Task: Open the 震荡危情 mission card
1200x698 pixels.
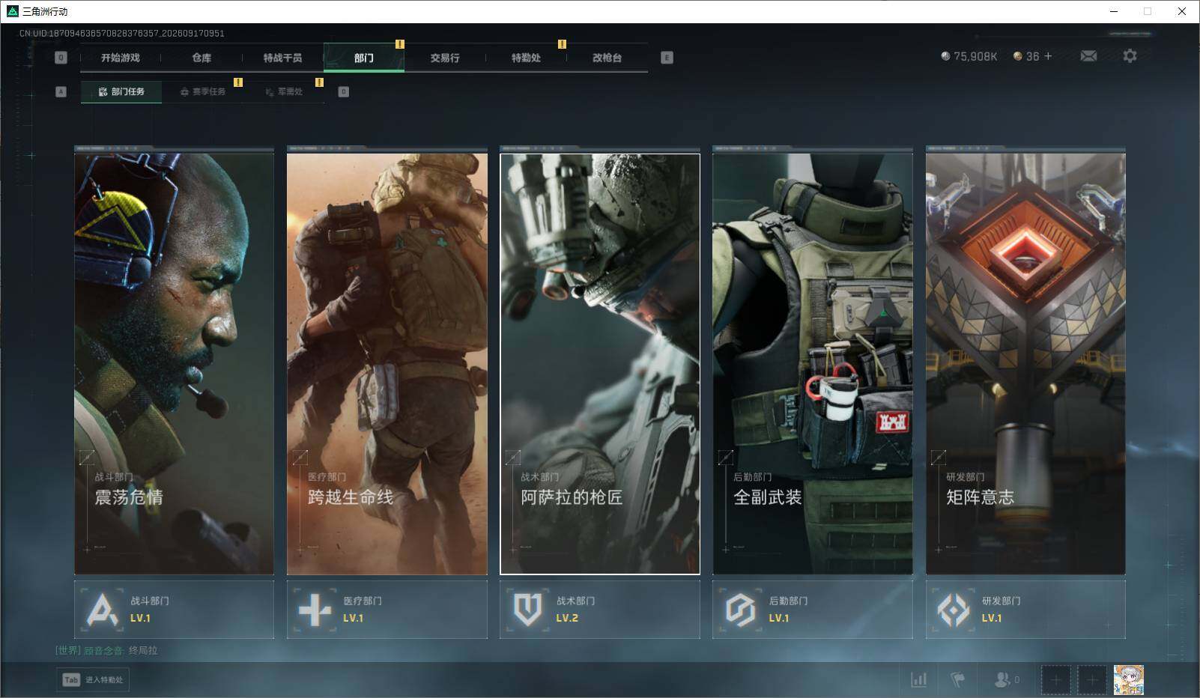Action: pyautogui.click(x=174, y=364)
